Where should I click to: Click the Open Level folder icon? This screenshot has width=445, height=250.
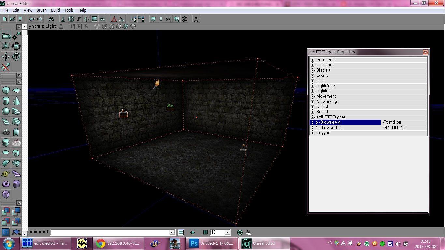[12, 19]
